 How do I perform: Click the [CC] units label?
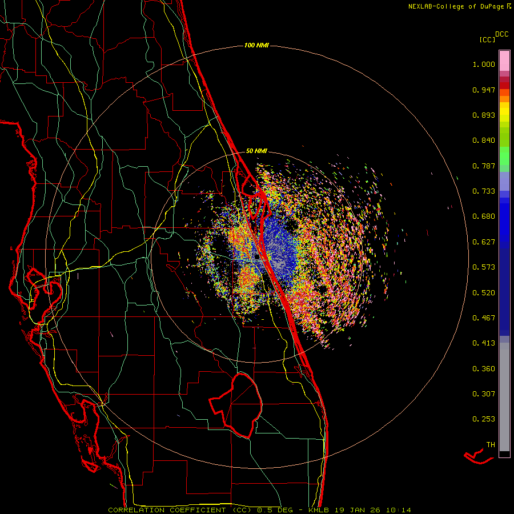[x=487, y=39]
